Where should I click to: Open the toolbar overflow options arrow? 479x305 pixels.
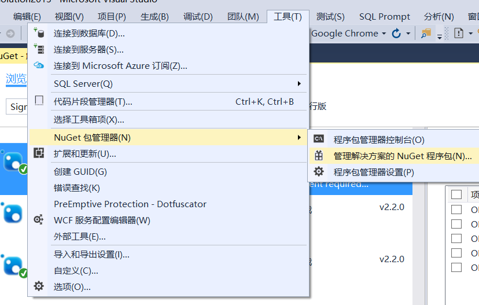tap(440, 36)
